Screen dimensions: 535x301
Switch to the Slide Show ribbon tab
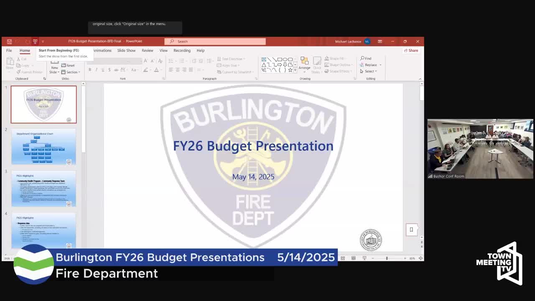pos(126,50)
